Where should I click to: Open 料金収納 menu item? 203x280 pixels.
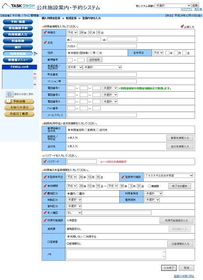(x=18, y=41)
